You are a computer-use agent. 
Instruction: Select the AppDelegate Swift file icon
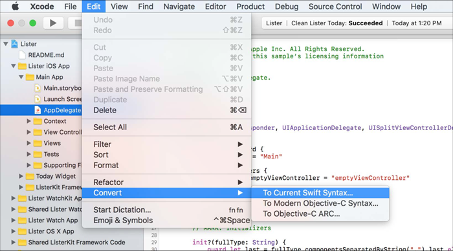coord(38,110)
